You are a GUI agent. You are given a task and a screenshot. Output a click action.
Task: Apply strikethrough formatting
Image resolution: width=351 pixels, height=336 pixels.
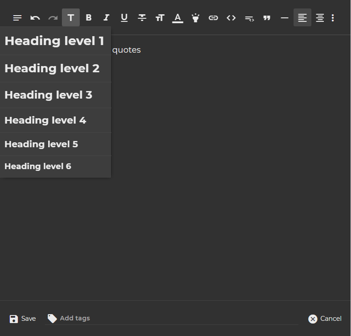(x=142, y=18)
